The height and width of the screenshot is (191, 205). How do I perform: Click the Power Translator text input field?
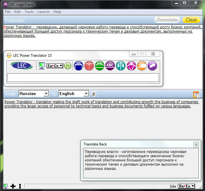click(x=83, y=78)
